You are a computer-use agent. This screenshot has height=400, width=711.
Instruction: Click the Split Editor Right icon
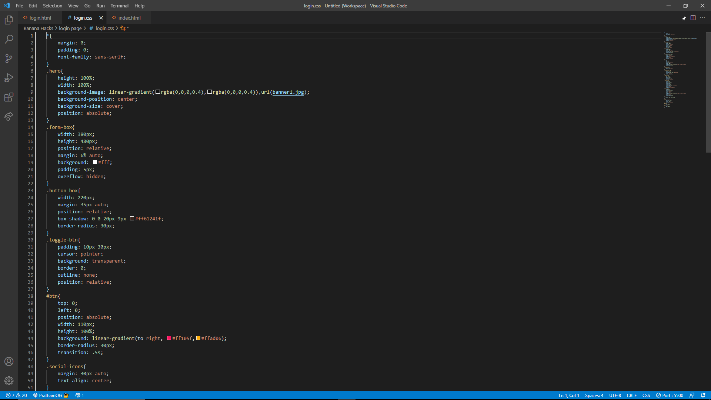[x=693, y=18]
